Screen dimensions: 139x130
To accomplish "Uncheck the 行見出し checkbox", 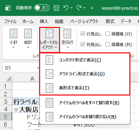I will [83, 34].
